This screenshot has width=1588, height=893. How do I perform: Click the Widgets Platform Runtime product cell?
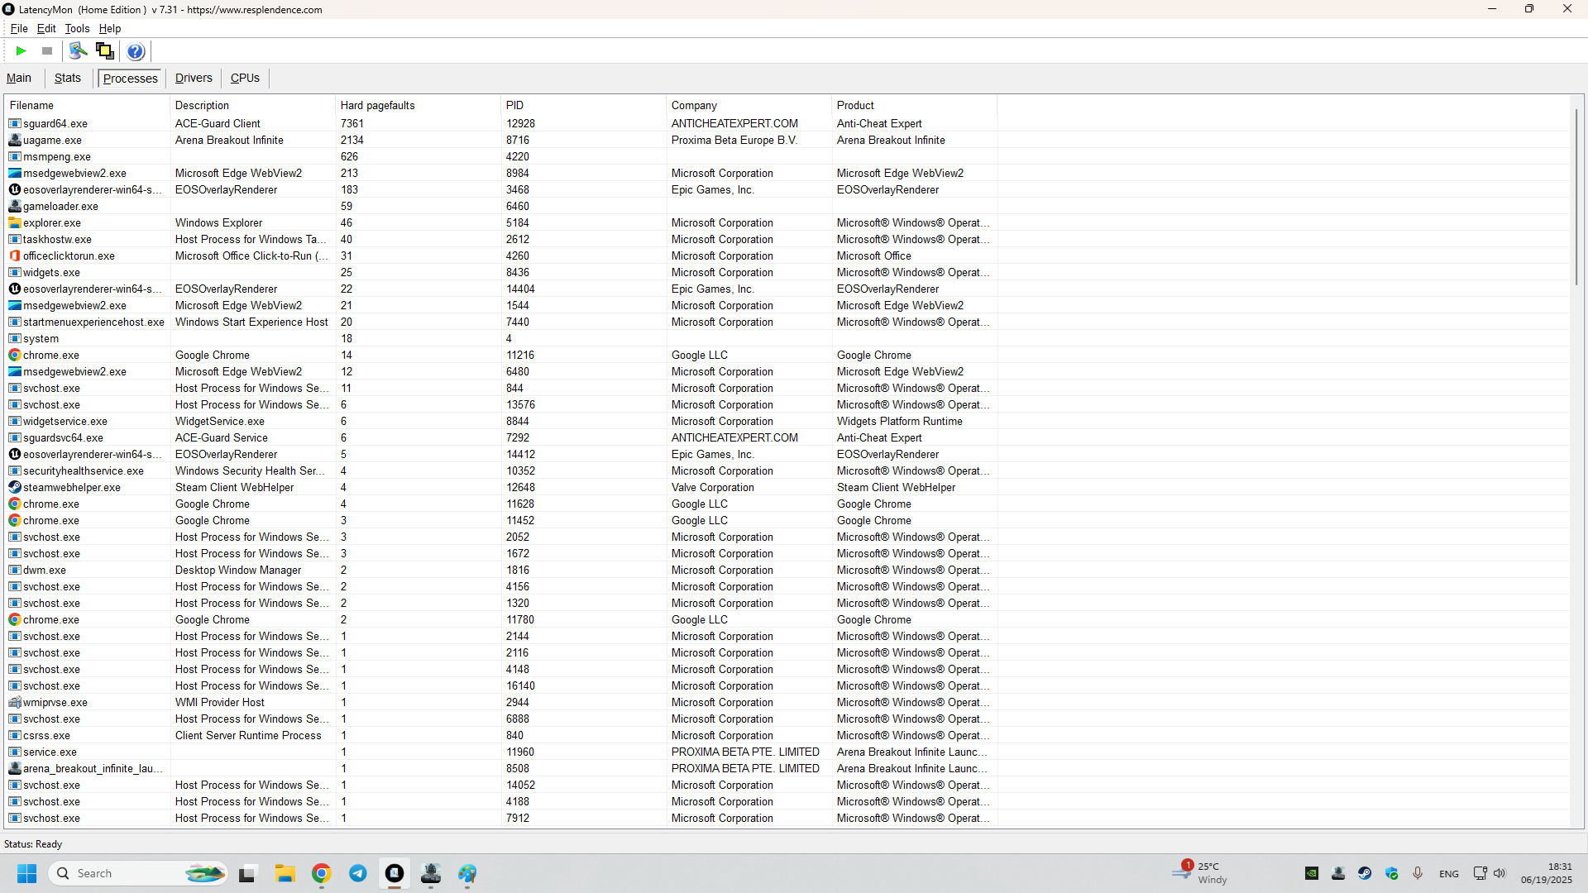pos(900,421)
